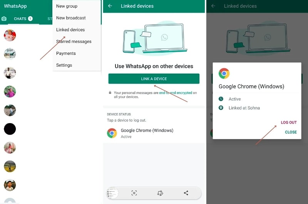
Task: Select New broadcast from menu
Action: [x=71, y=18]
